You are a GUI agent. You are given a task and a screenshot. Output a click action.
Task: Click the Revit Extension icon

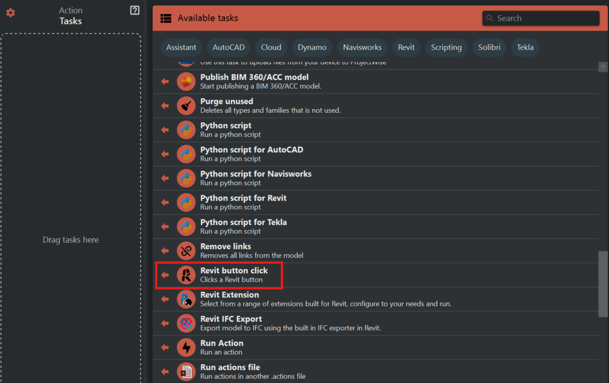186,299
